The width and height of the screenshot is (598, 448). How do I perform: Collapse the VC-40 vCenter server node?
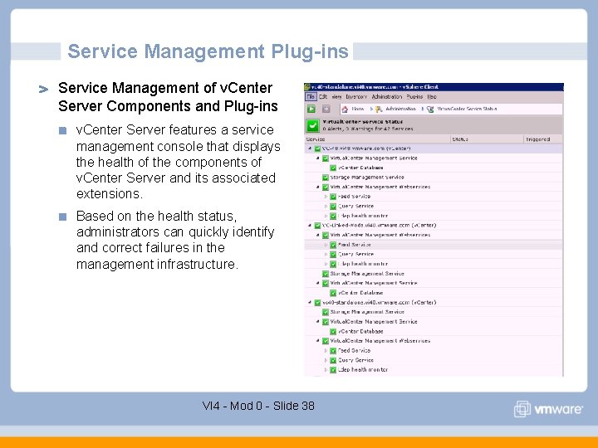pos(310,149)
